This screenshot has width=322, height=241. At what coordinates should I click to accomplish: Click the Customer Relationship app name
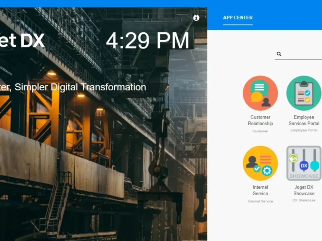pos(260,120)
